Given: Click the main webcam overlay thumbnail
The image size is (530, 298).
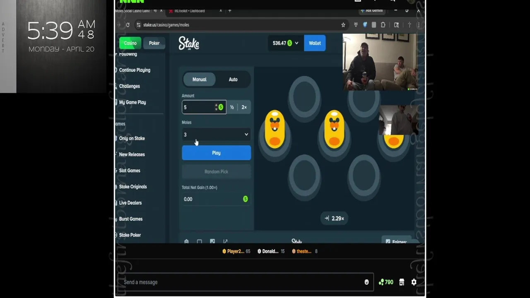Looking at the screenshot, I should pyautogui.click(x=380, y=62).
